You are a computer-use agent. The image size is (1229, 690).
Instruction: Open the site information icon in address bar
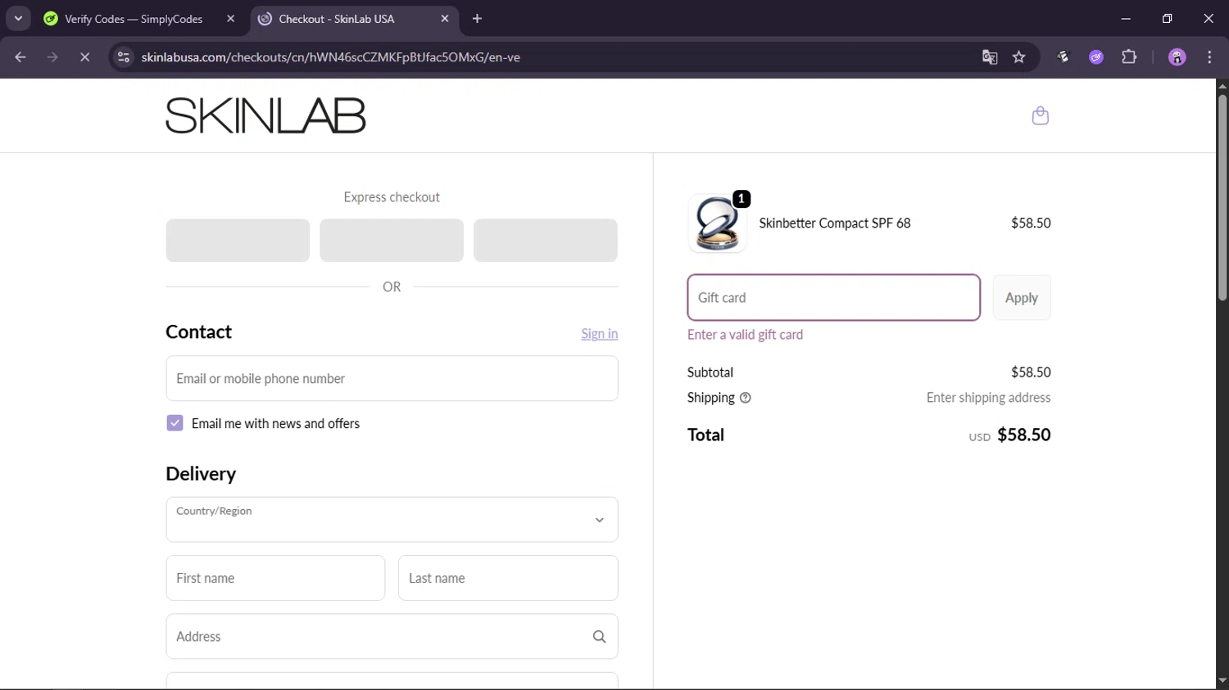(124, 57)
